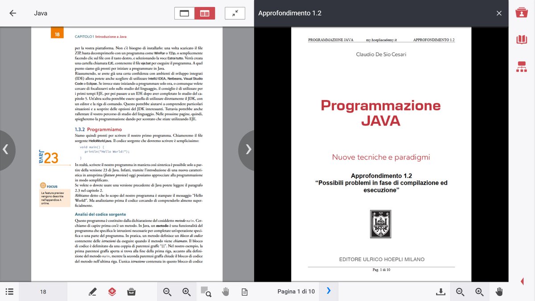Screen dimensions: 535x301
Task: Open the red hierarchy tree sidebar icon
Action: point(522,67)
